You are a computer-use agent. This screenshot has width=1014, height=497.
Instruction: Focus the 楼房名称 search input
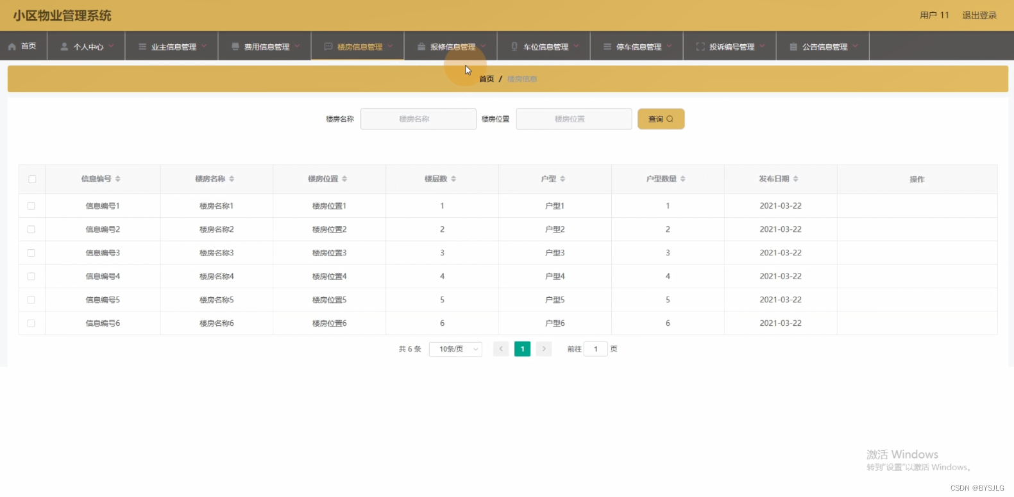tap(418, 119)
